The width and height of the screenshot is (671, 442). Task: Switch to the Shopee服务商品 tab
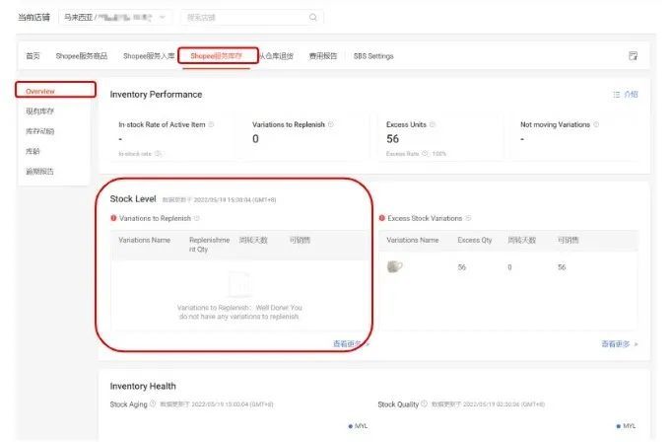(x=82, y=56)
